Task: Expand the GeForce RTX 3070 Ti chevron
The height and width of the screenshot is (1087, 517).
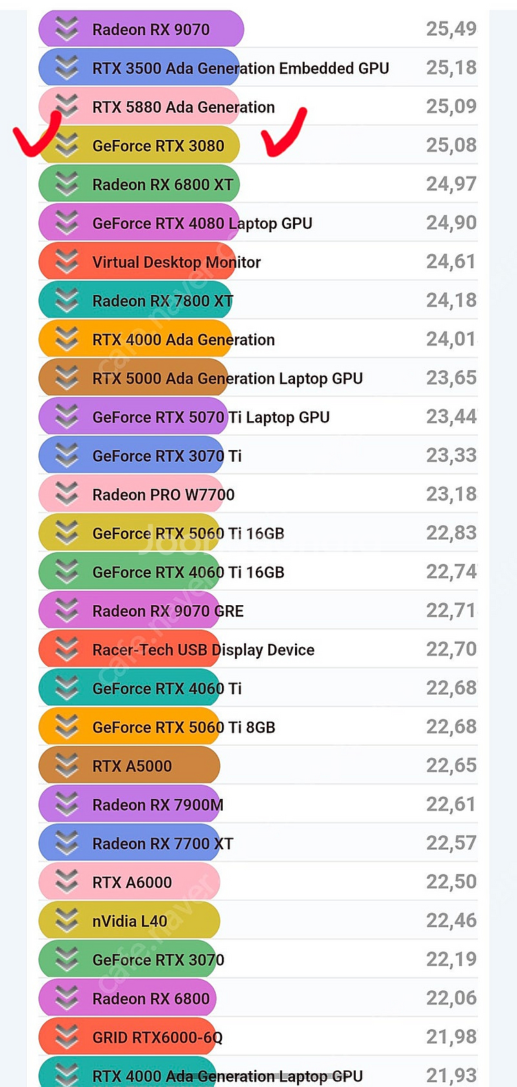Action: (67, 454)
